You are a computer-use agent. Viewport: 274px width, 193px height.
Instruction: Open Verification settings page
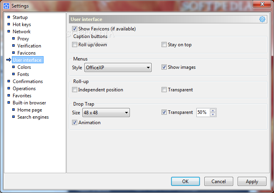pyautogui.click(x=29, y=46)
